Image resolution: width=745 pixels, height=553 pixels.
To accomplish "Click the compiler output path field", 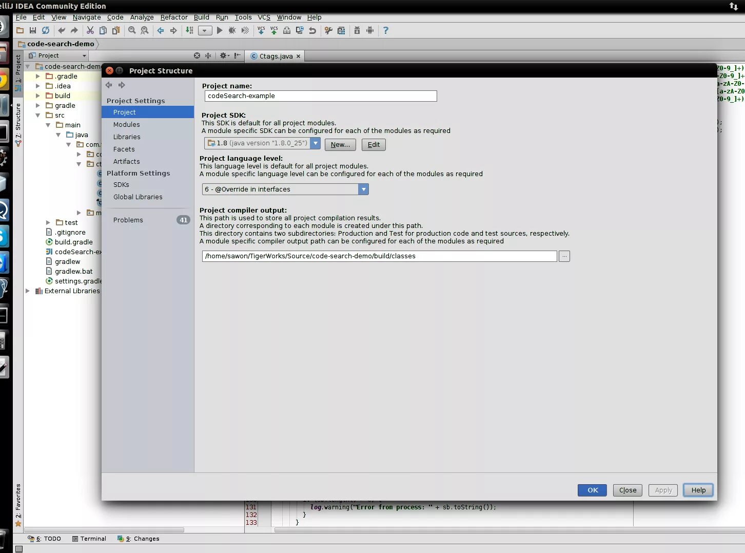I will coord(380,256).
